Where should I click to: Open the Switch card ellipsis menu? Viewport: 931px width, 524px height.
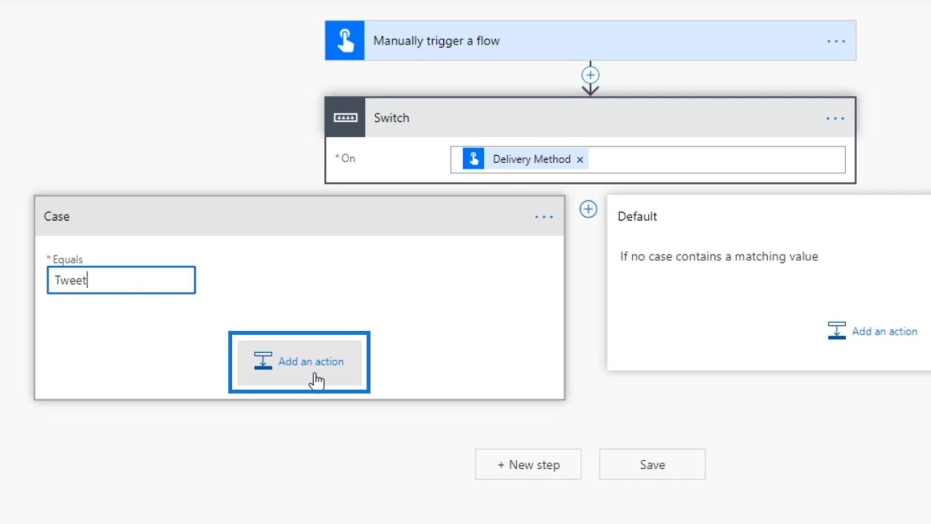click(835, 118)
